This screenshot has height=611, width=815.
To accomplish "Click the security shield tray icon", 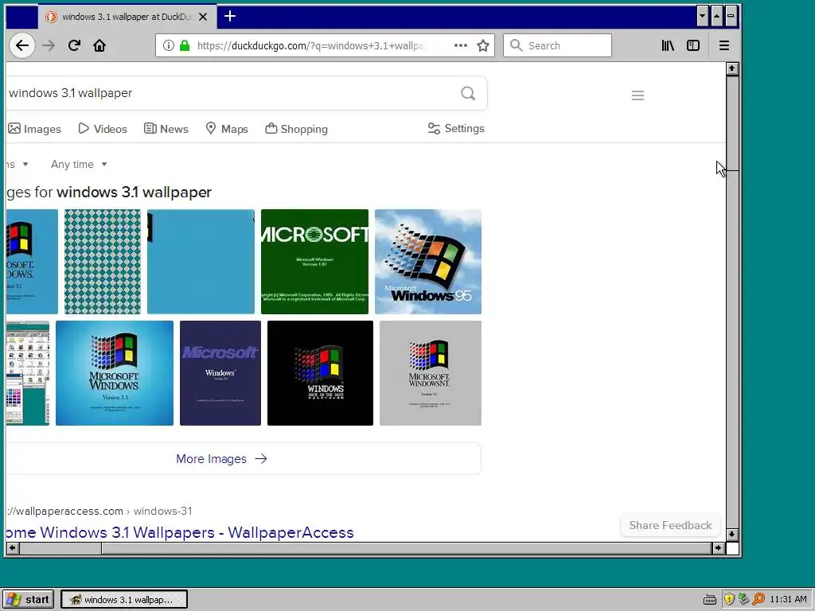I will pyautogui.click(x=729, y=599).
